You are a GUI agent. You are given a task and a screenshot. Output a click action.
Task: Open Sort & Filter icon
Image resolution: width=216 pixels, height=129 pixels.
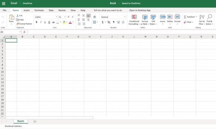202,17
